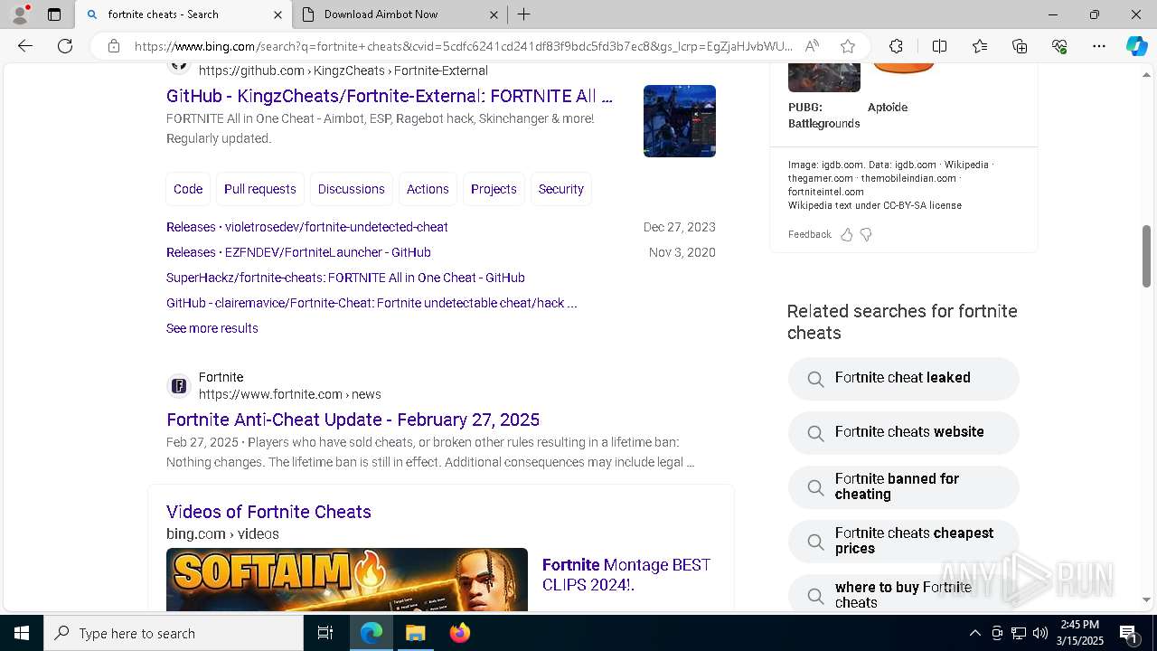Viewport: 1157px width, 651px height.
Task: Open EZFNDEV FortniteLauncher releases link
Action: [298, 252]
